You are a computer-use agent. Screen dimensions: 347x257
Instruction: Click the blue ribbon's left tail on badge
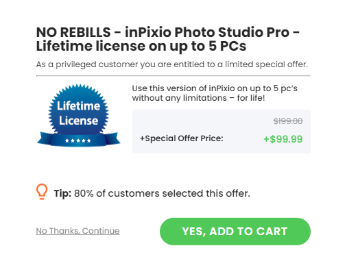(45, 138)
